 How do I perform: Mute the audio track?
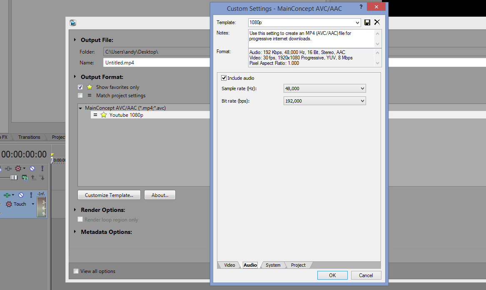(21, 195)
